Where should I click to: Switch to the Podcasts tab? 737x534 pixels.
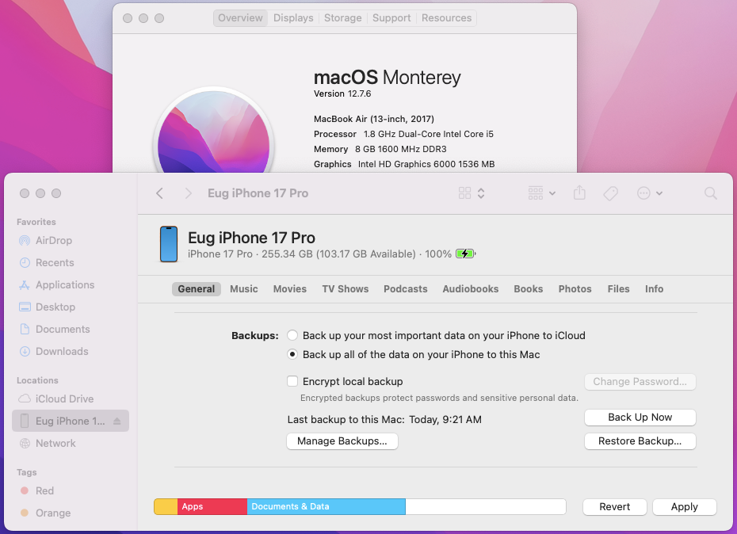(406, 289)
